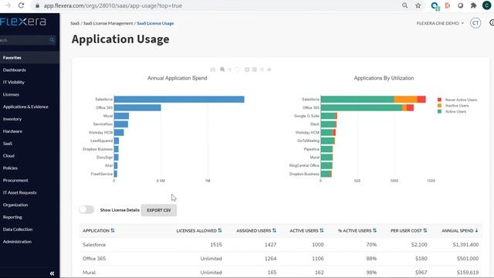Click the grey circle extension icon
Viewport: 494px width, 278px height.
point(460,5)
